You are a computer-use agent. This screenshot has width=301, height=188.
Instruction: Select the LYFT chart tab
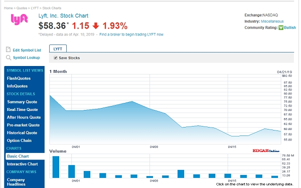coord(58,49)
